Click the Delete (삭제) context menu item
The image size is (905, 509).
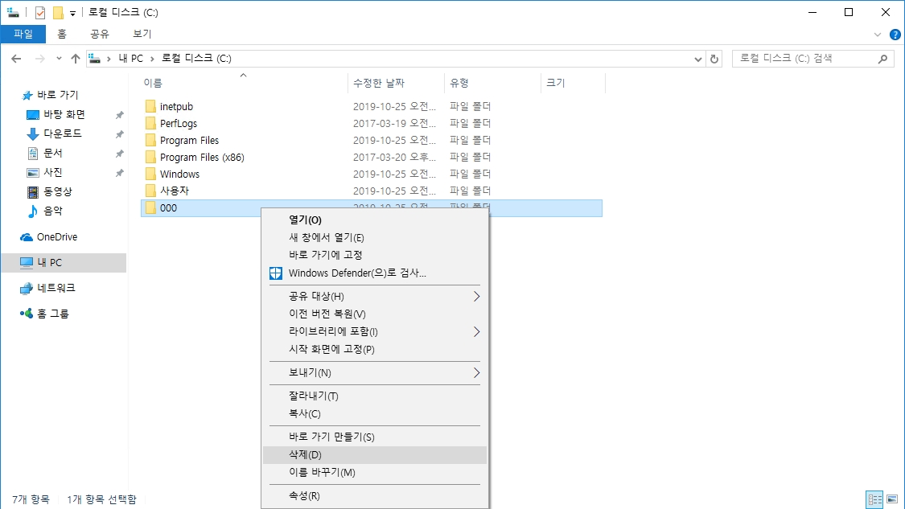coord(306,455)
